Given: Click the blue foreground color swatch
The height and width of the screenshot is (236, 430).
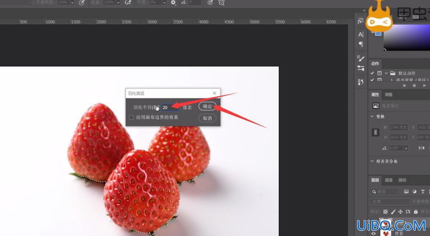Looking at the screenshot, I should coord(378,33).
